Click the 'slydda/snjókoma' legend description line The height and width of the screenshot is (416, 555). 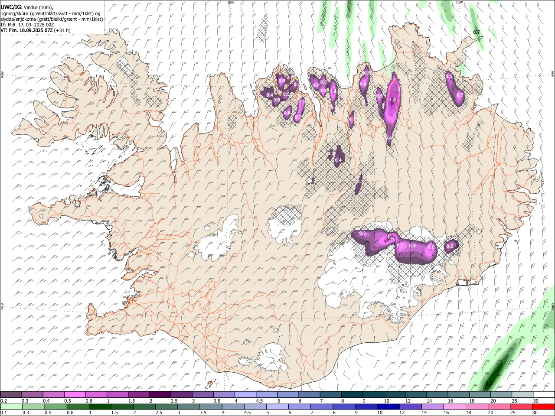coord(52,19)
